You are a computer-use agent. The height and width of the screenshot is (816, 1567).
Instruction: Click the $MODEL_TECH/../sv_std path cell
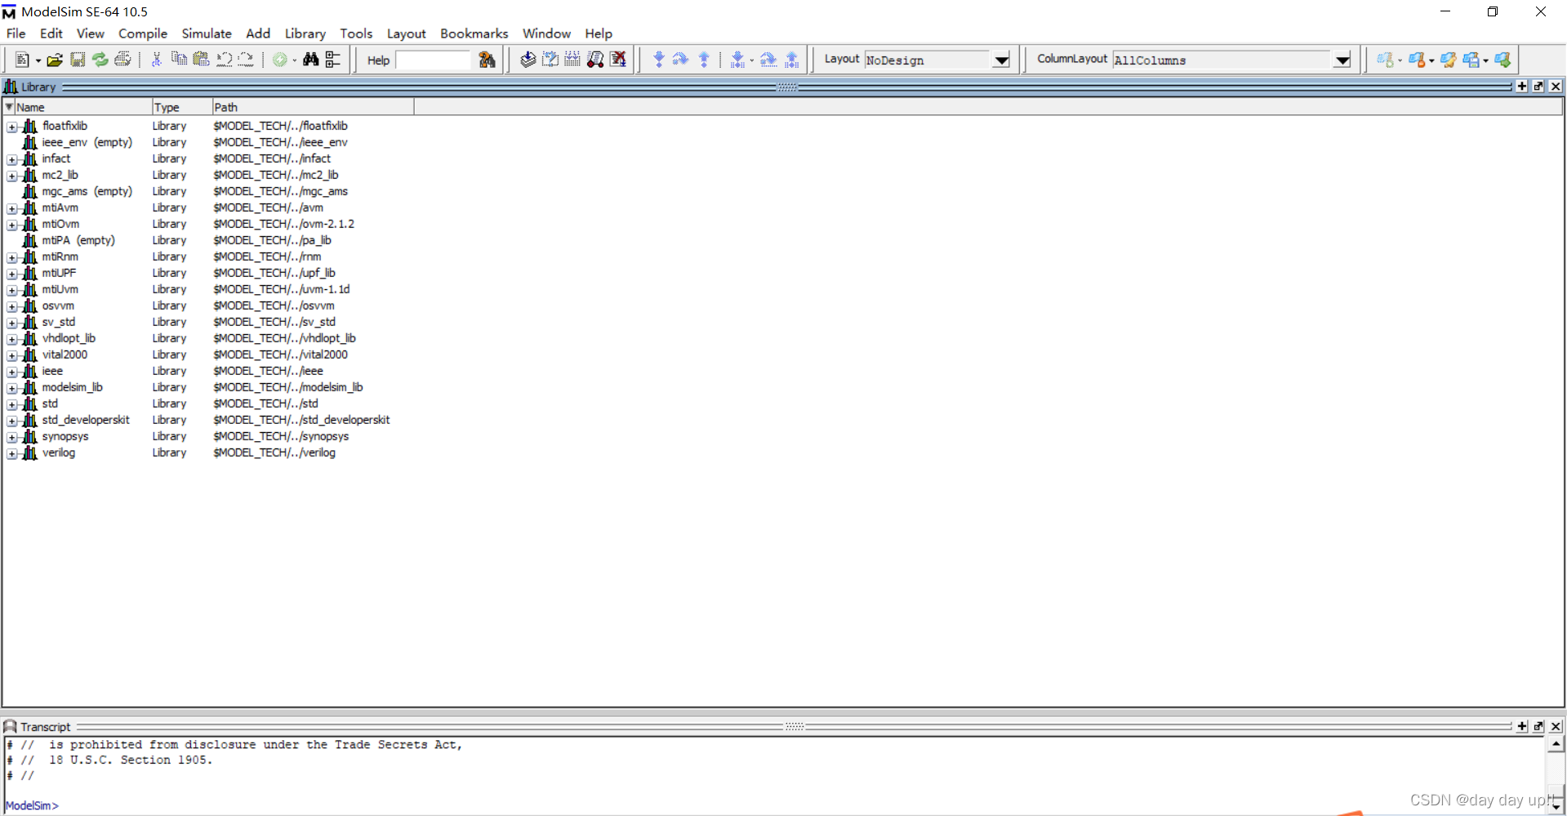[x=274, y=322]
